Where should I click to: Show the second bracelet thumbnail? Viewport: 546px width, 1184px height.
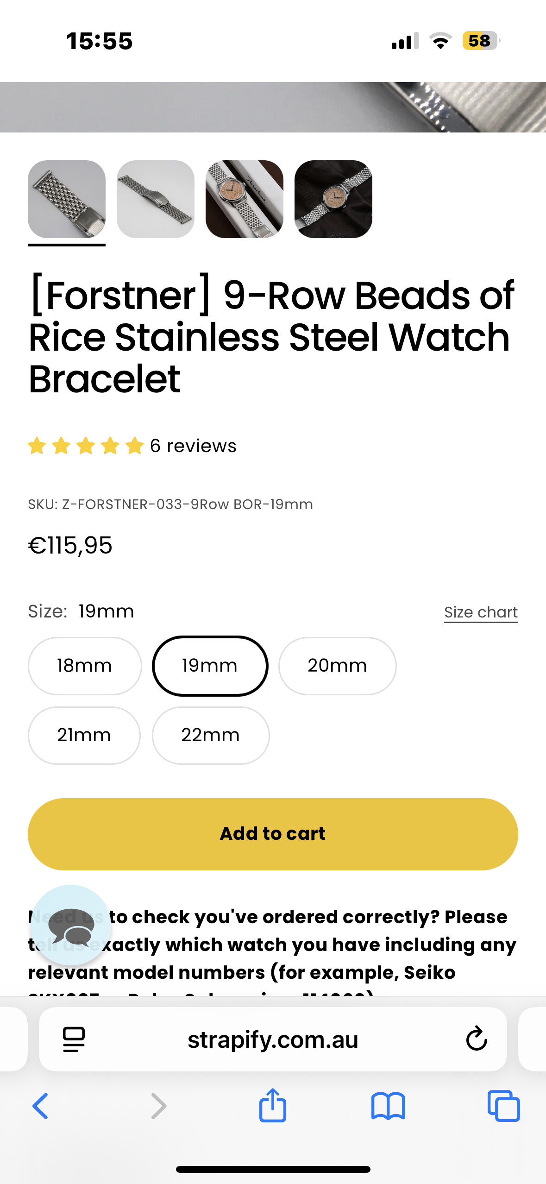(156, 199)
